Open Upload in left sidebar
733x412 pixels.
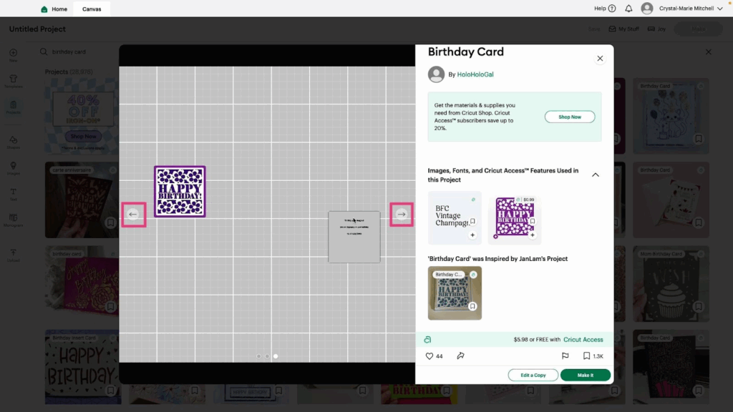13,255
